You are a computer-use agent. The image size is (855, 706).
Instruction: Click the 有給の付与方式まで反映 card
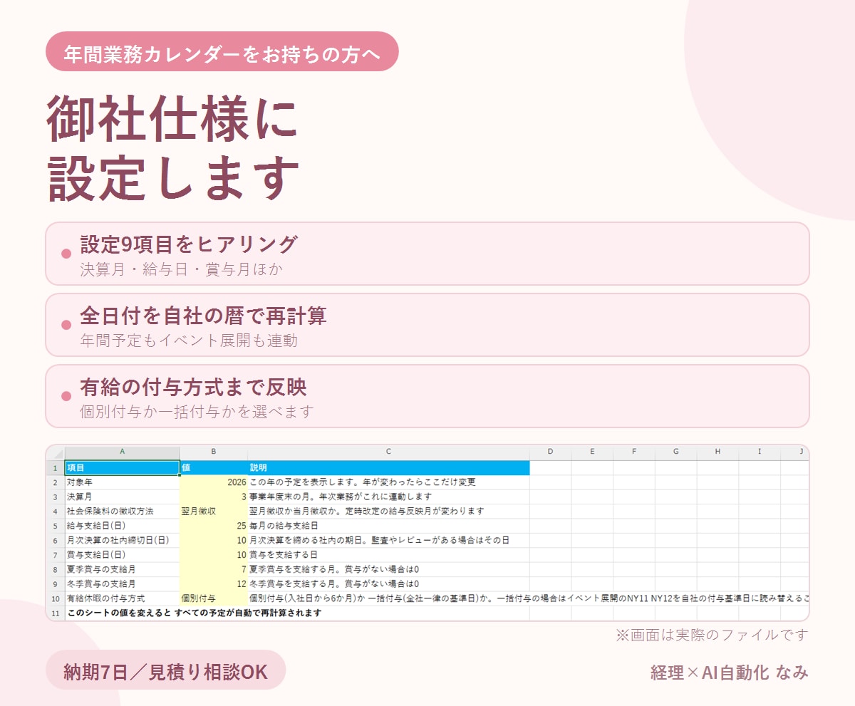427,396
